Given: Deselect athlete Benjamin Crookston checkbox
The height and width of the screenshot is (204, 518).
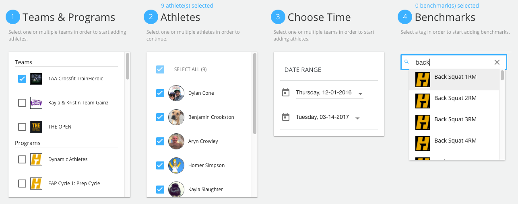Looking at the screenshot, I should (x=160, y=117).
